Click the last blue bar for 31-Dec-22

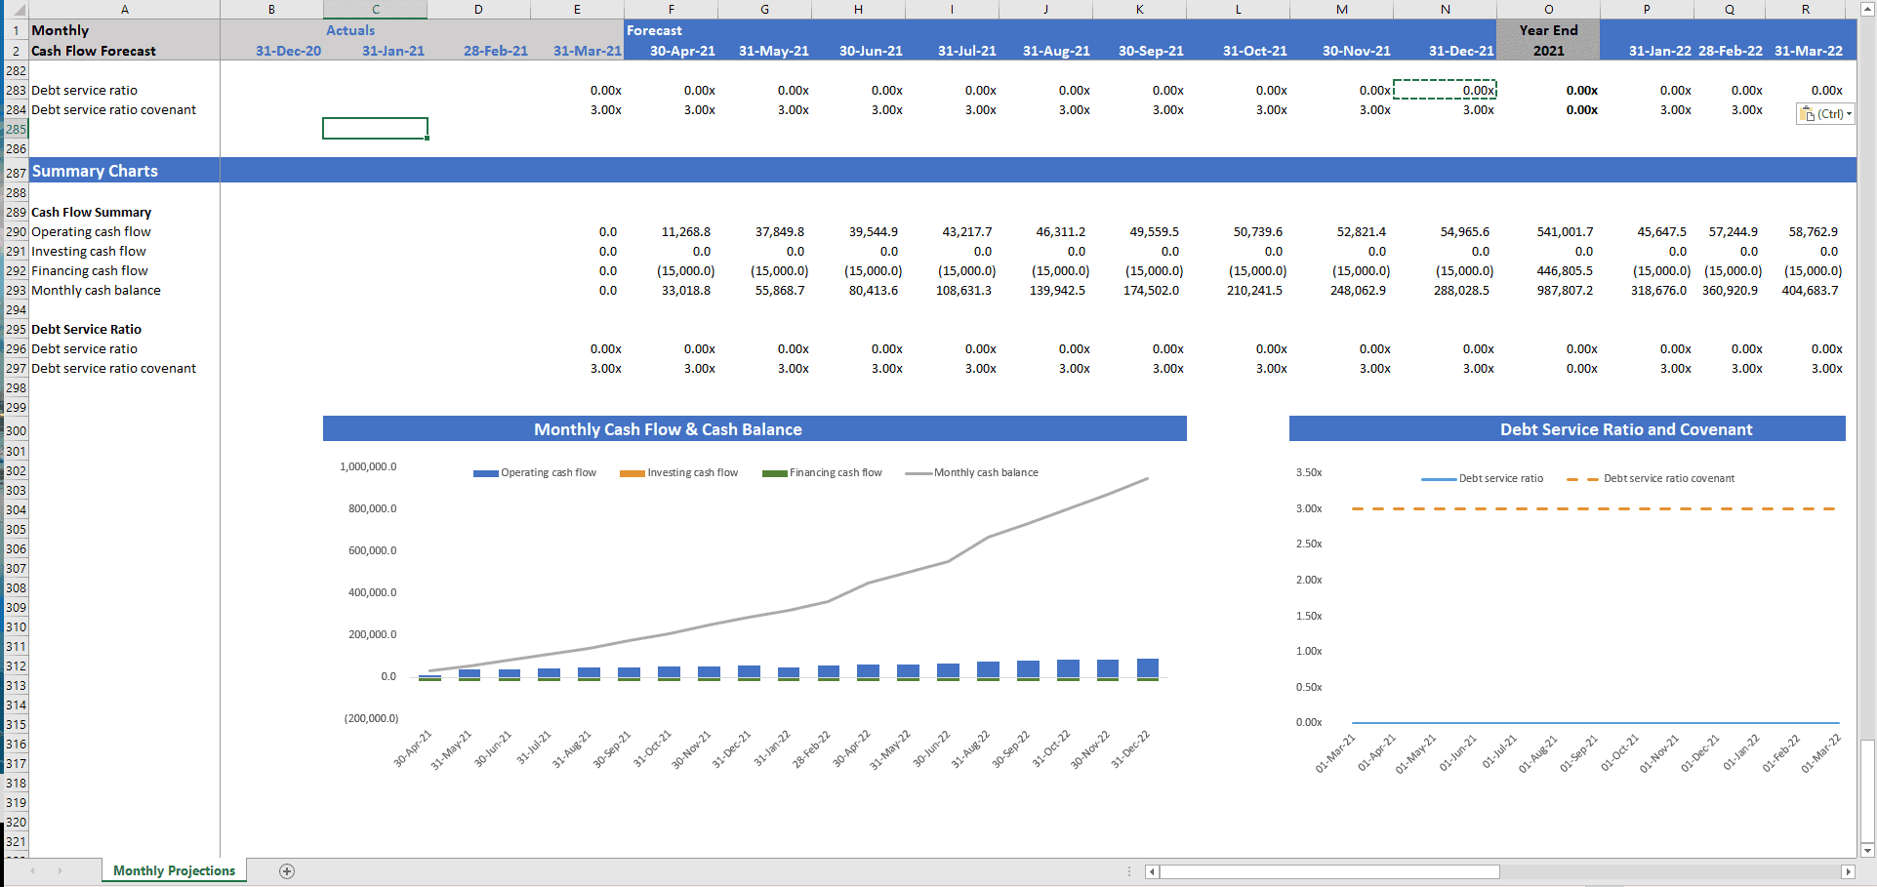click(x=1148, y=667)
